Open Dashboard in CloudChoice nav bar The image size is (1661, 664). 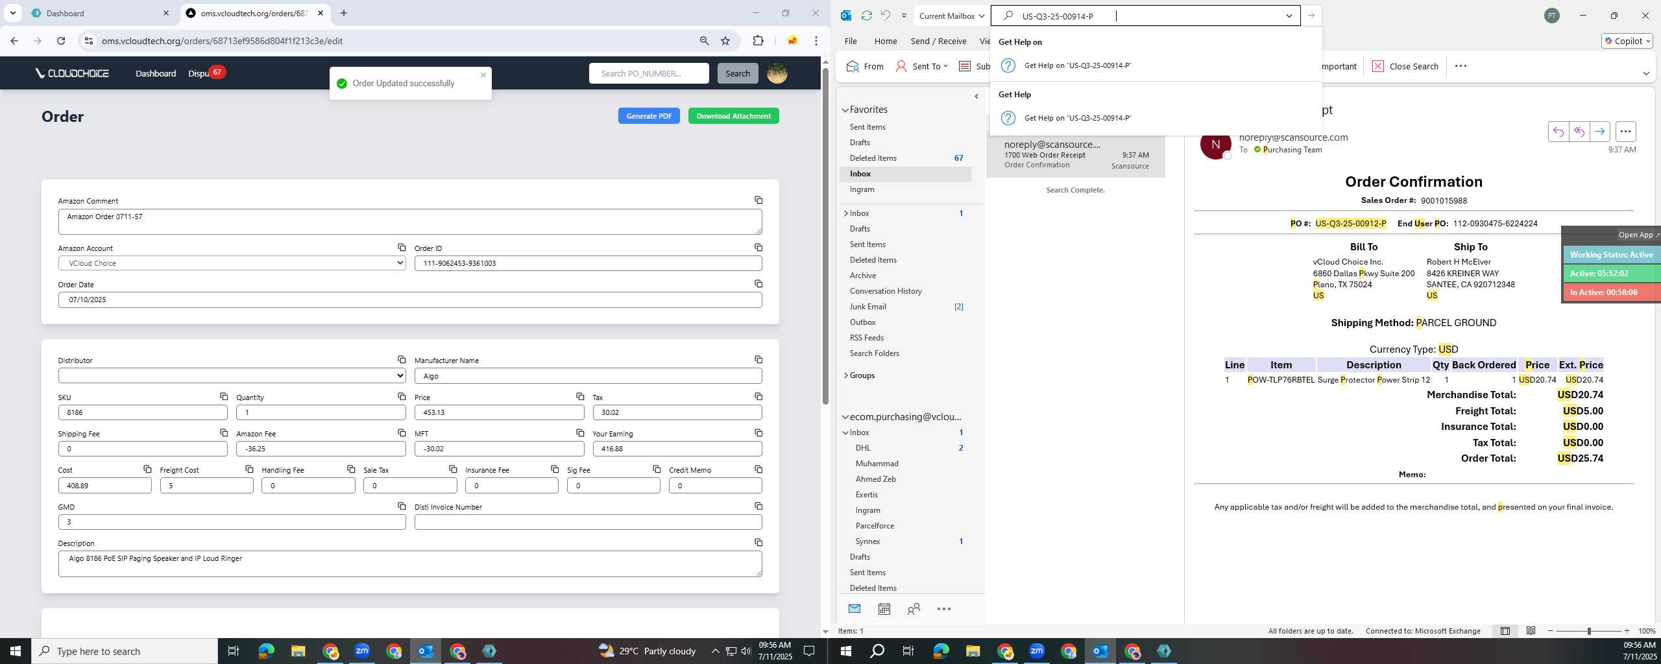coord(156,73)
